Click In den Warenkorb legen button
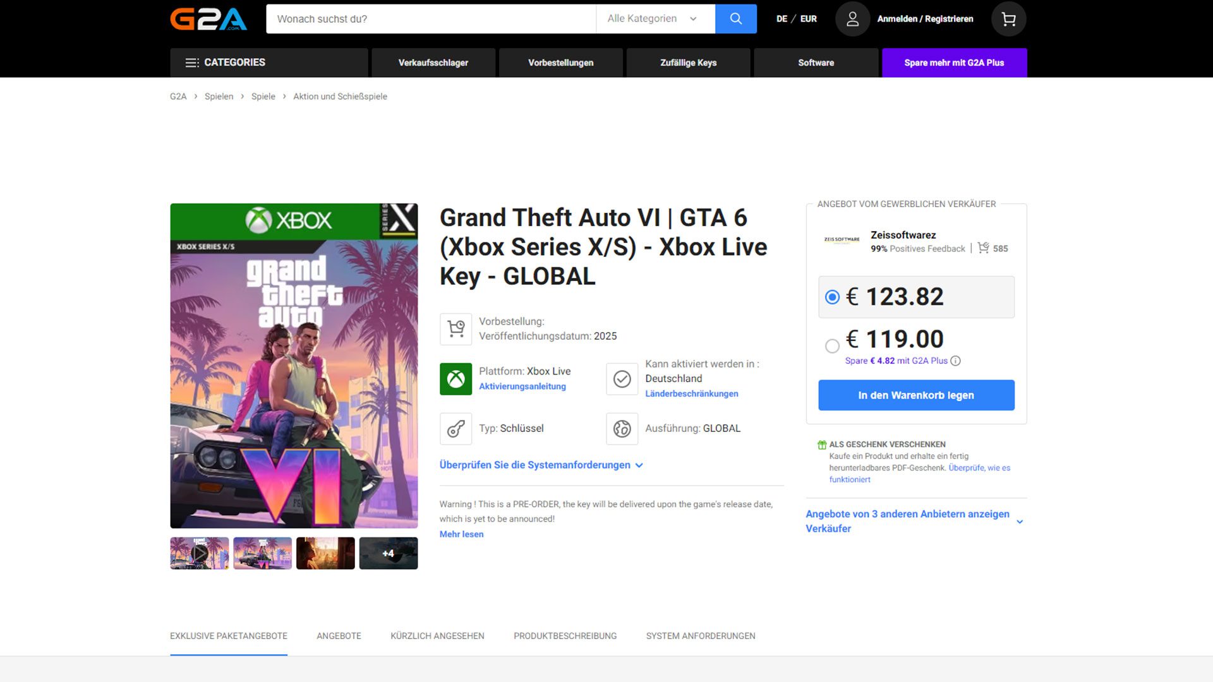1213x682 pixels. click(915, 395)
